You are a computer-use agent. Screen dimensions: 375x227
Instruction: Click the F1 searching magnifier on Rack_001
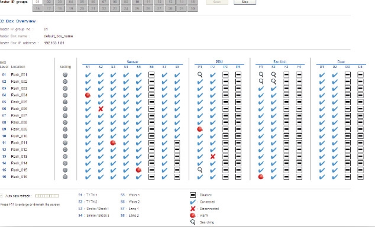261,75
